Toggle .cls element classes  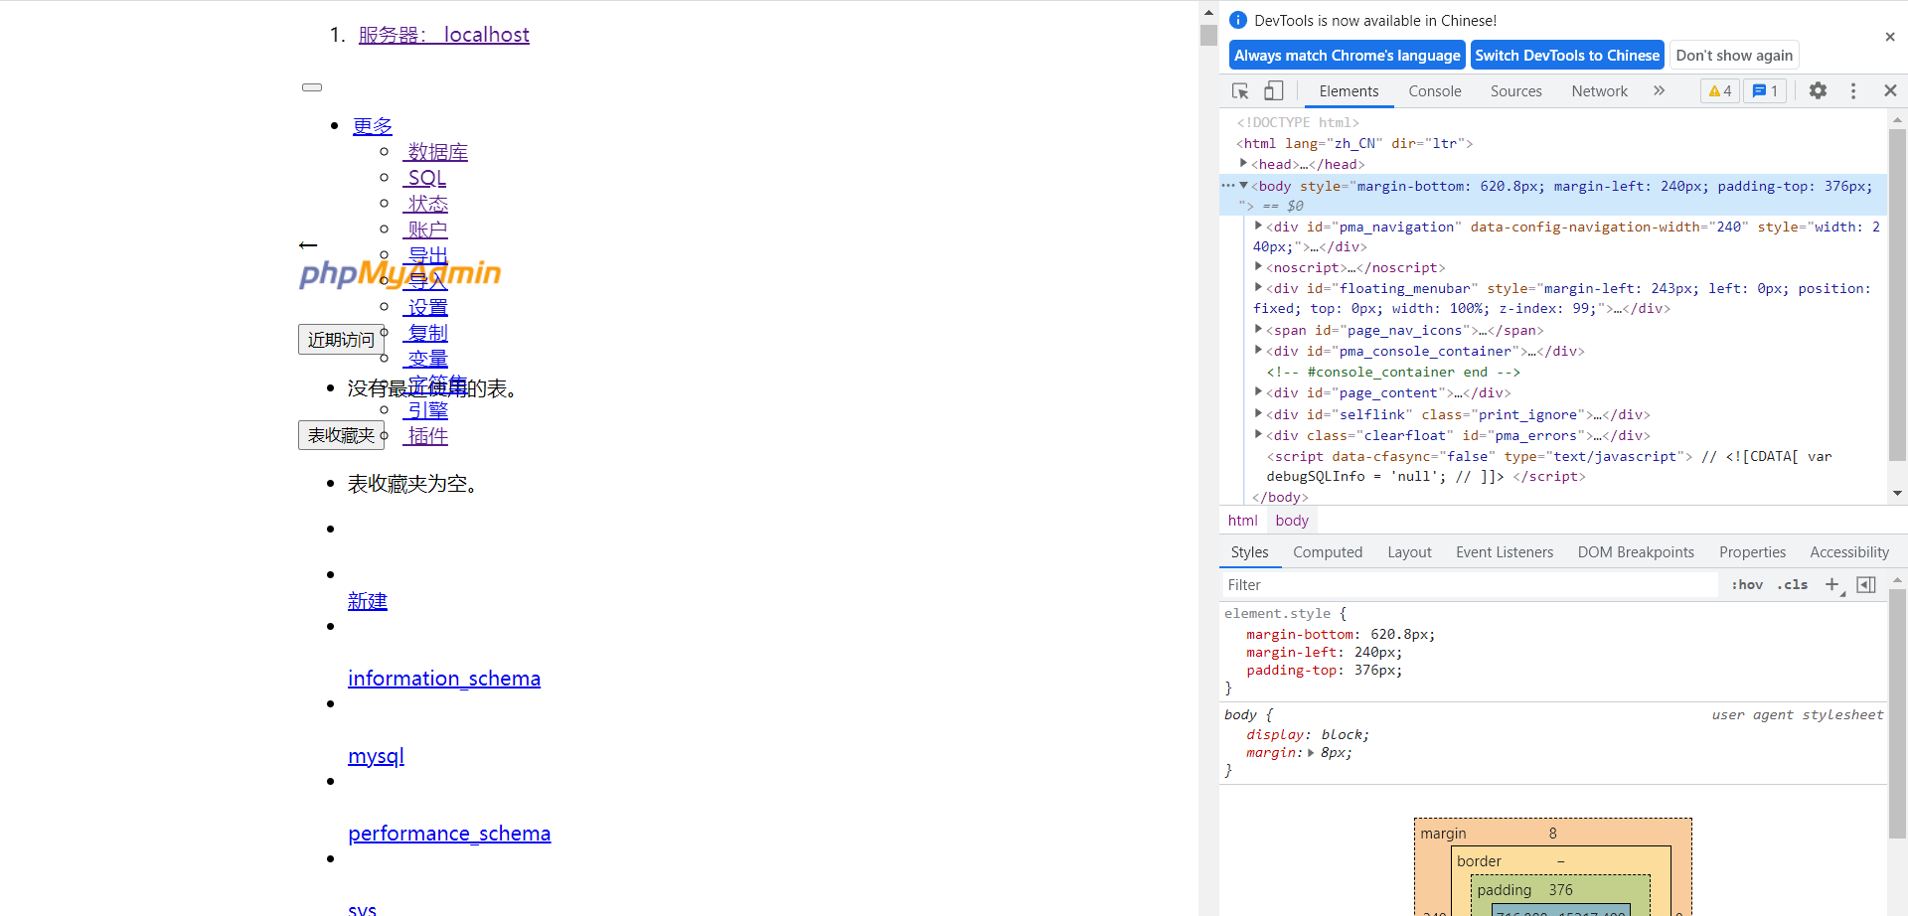point(1793,584)
